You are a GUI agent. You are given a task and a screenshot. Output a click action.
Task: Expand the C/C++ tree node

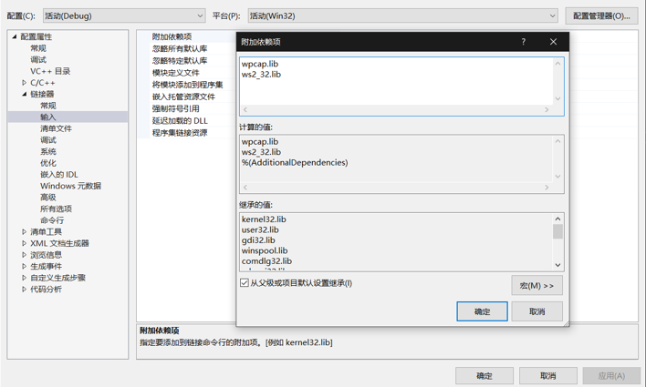pos(25,83)
